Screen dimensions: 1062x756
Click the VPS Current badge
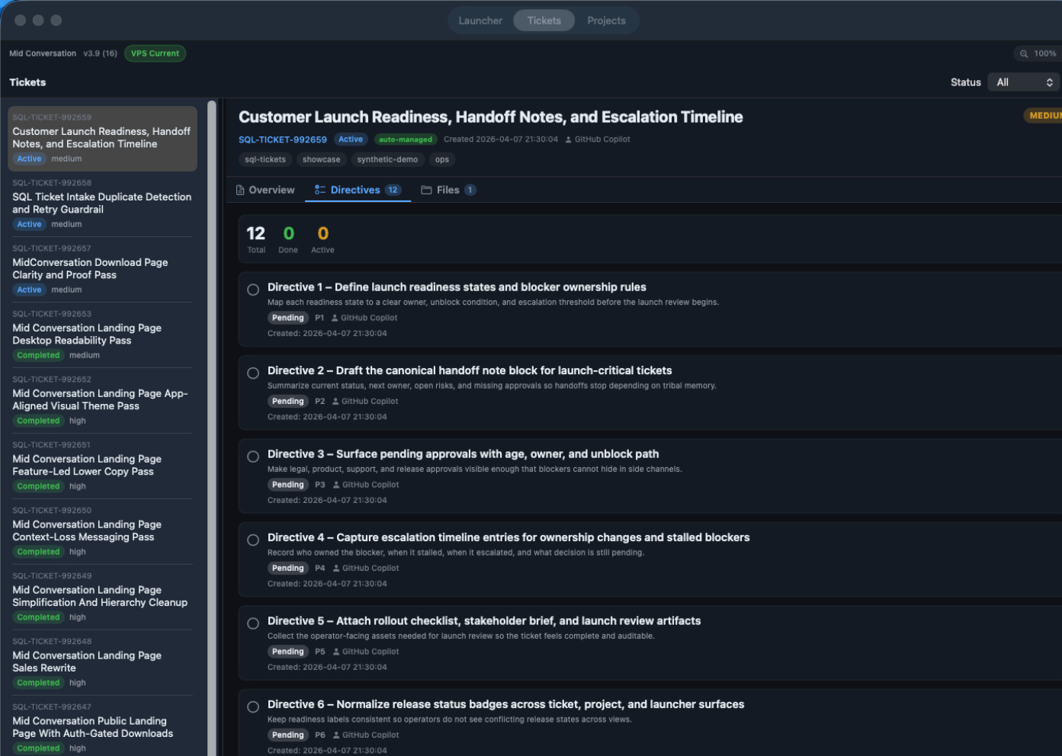click(155, 53)
